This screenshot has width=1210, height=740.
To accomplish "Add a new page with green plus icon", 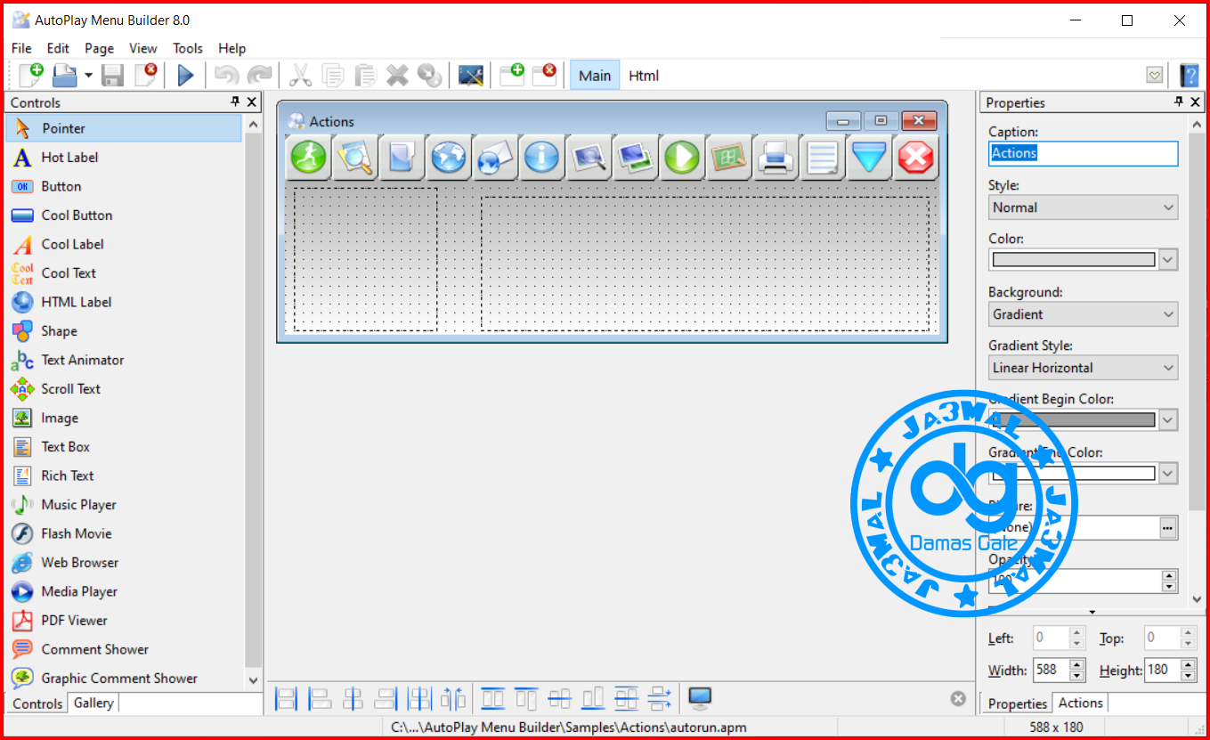I will tap(512, 75).
